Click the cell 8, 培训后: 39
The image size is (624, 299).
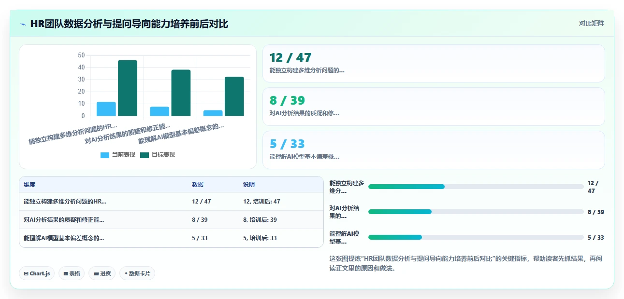tap(260, 220)
